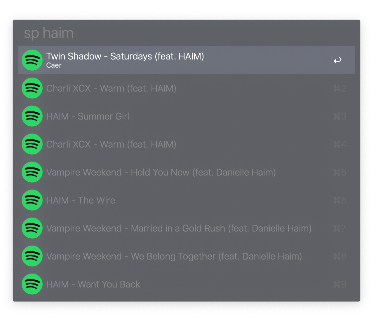Click Spotify icon beside HAIM - Want You Back
The height and width of the screenshot is (319, 376).
click(32, 284)
